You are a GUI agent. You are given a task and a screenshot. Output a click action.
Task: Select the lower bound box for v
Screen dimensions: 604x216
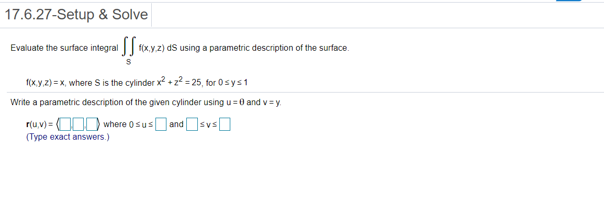coord(192,124)
